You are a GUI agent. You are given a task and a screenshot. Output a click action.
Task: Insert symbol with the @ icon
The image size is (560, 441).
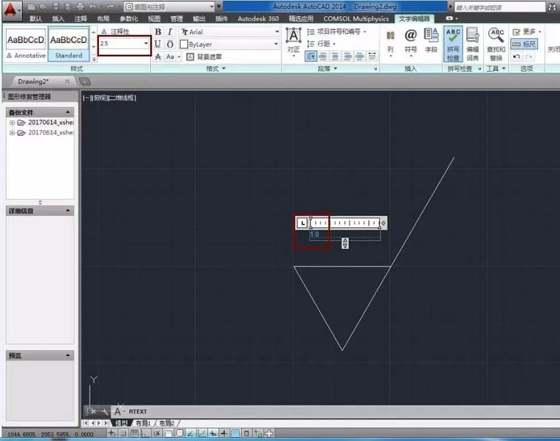(x=411, y=41)
